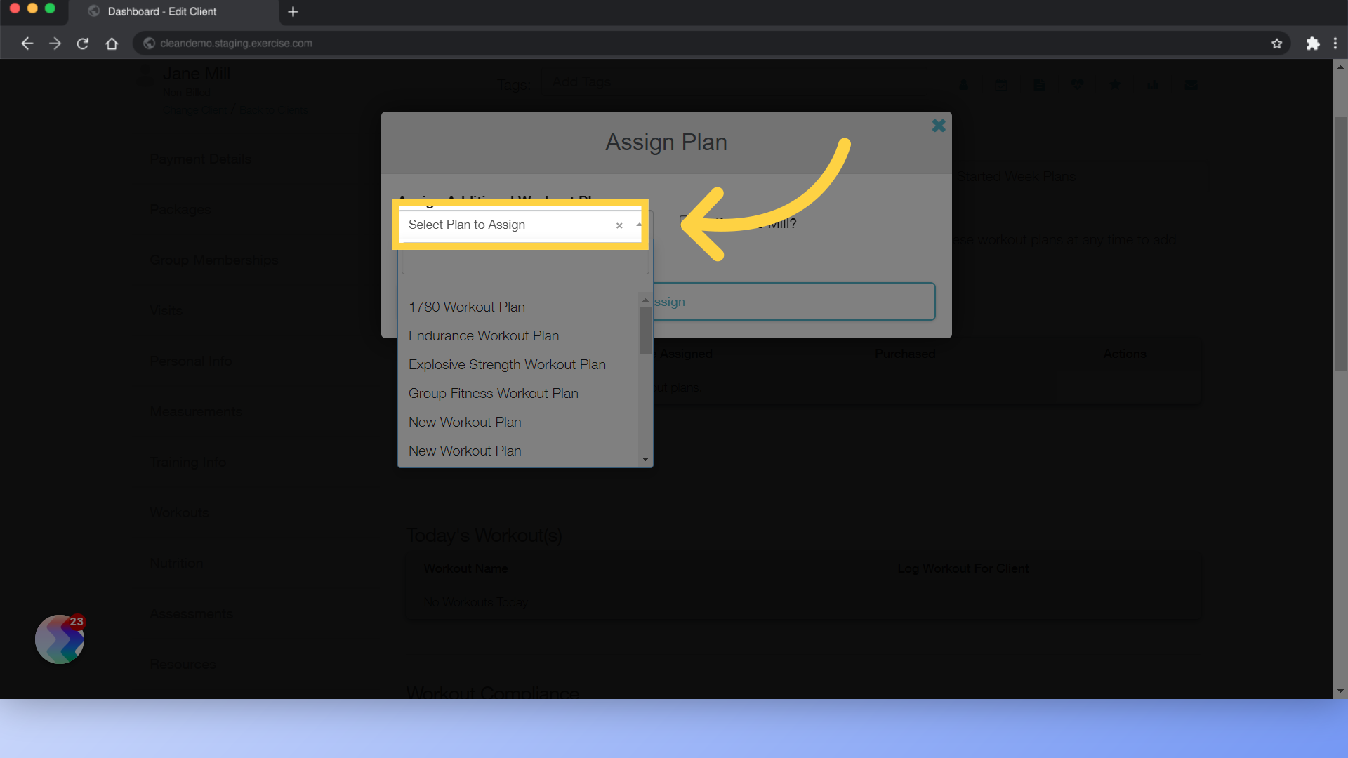
Task: Click the close icon on Assign Plan modal
Action: (x=938, y=125)
